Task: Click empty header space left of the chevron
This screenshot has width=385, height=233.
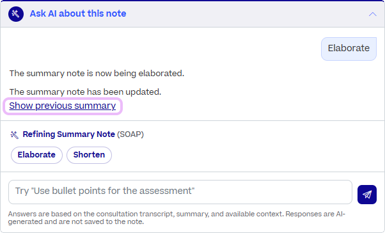Action: (x=246, y=14)
